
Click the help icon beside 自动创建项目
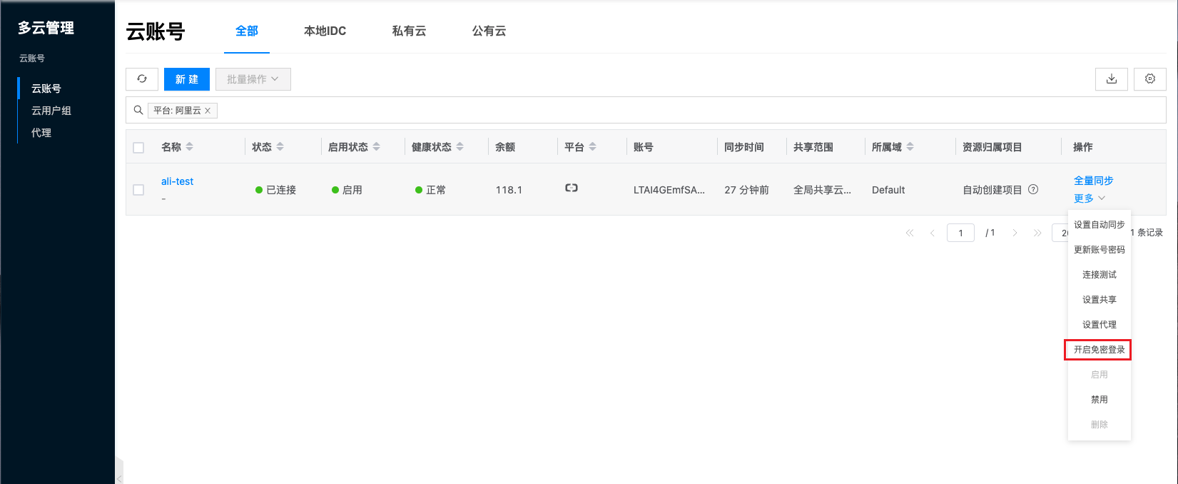(x=1033, y=190)
